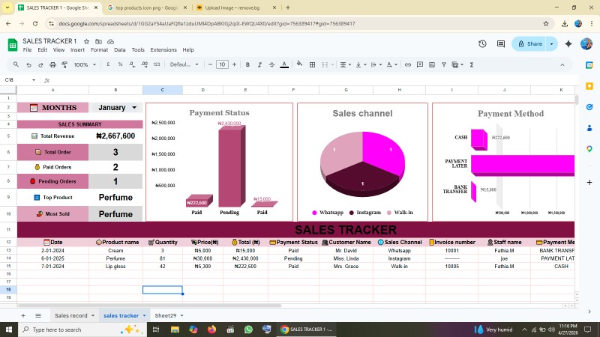This screenshot has height=337, width=600.
Task: Decrease decimal places
Action: pyautogui.click(x=132, y=64)
